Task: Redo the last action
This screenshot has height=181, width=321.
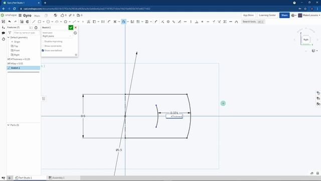Action: [16, 22]
